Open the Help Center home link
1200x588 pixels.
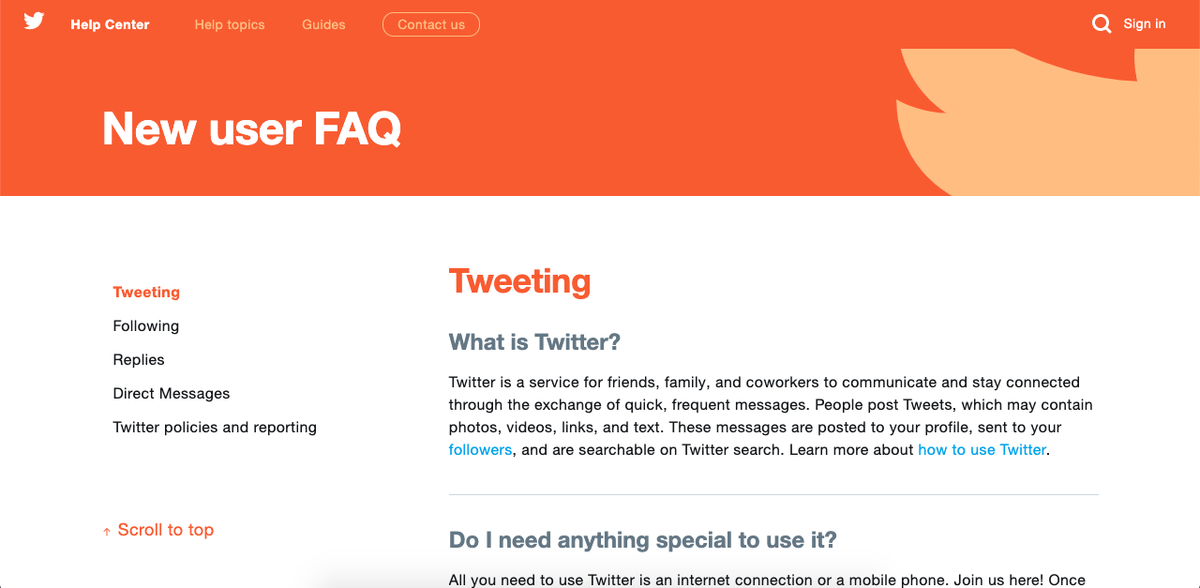pyautogui.click(x=110, y=24)
